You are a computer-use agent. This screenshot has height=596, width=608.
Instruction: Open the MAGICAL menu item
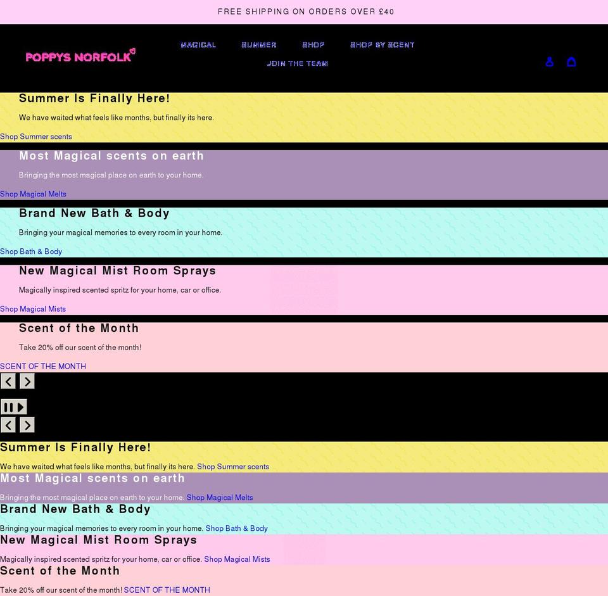(198, 45)
